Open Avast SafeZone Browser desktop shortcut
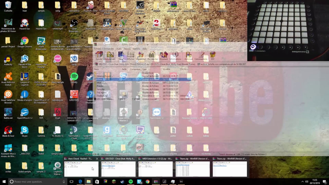Viewport: 329px width, 185px height. pyautogui.click(x=8, y=97)
